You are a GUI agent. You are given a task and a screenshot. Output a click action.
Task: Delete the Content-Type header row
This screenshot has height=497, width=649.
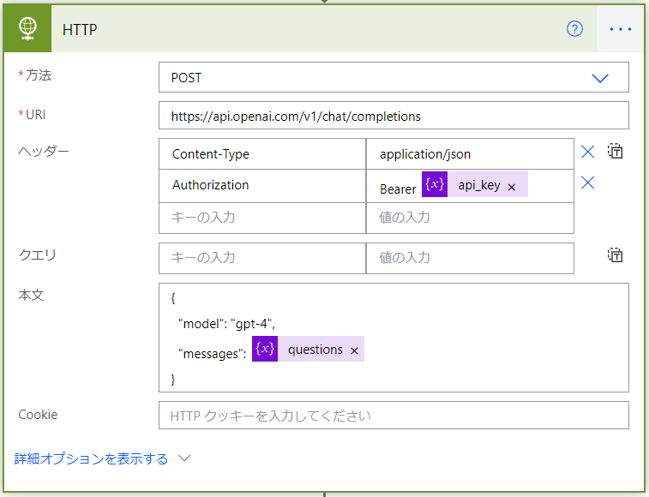[587, 152]
